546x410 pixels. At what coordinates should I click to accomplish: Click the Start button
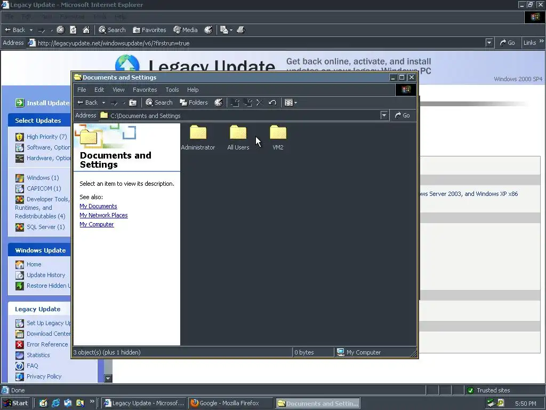coord(15,403)
